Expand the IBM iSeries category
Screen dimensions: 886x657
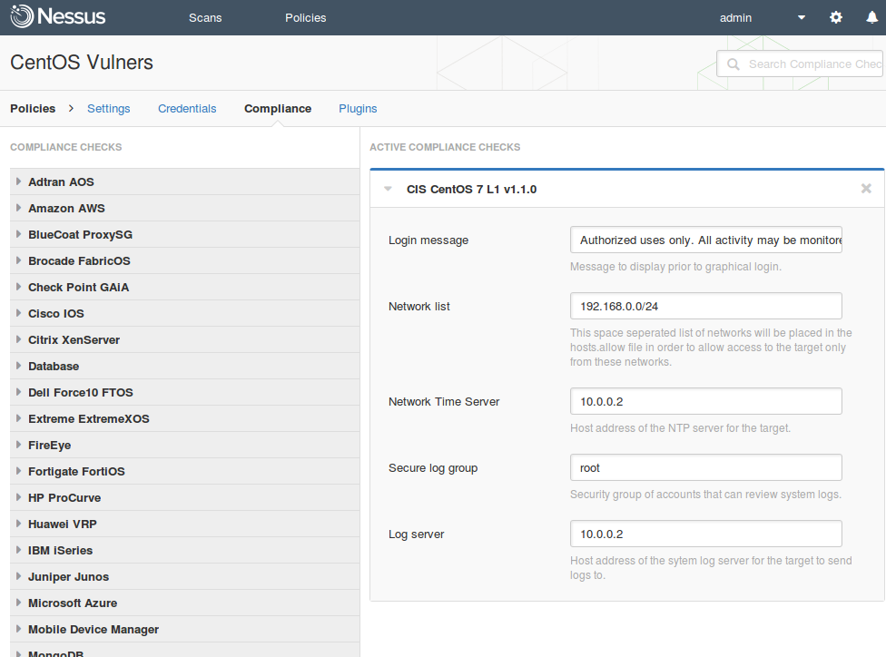[x=185, y=550]
